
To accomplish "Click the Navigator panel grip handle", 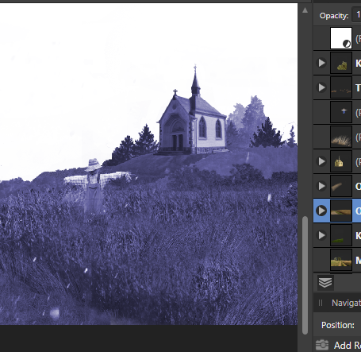I will point(321,303).
